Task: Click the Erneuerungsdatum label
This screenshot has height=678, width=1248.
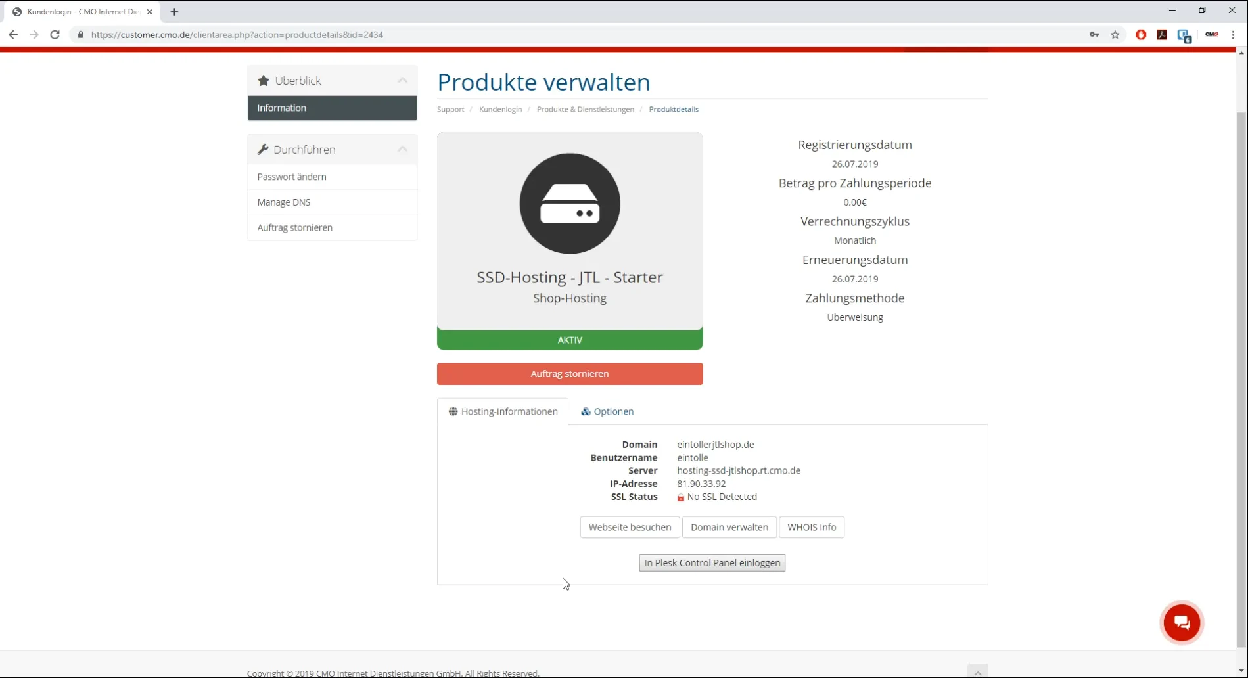Action: click(x=854, y=260)
